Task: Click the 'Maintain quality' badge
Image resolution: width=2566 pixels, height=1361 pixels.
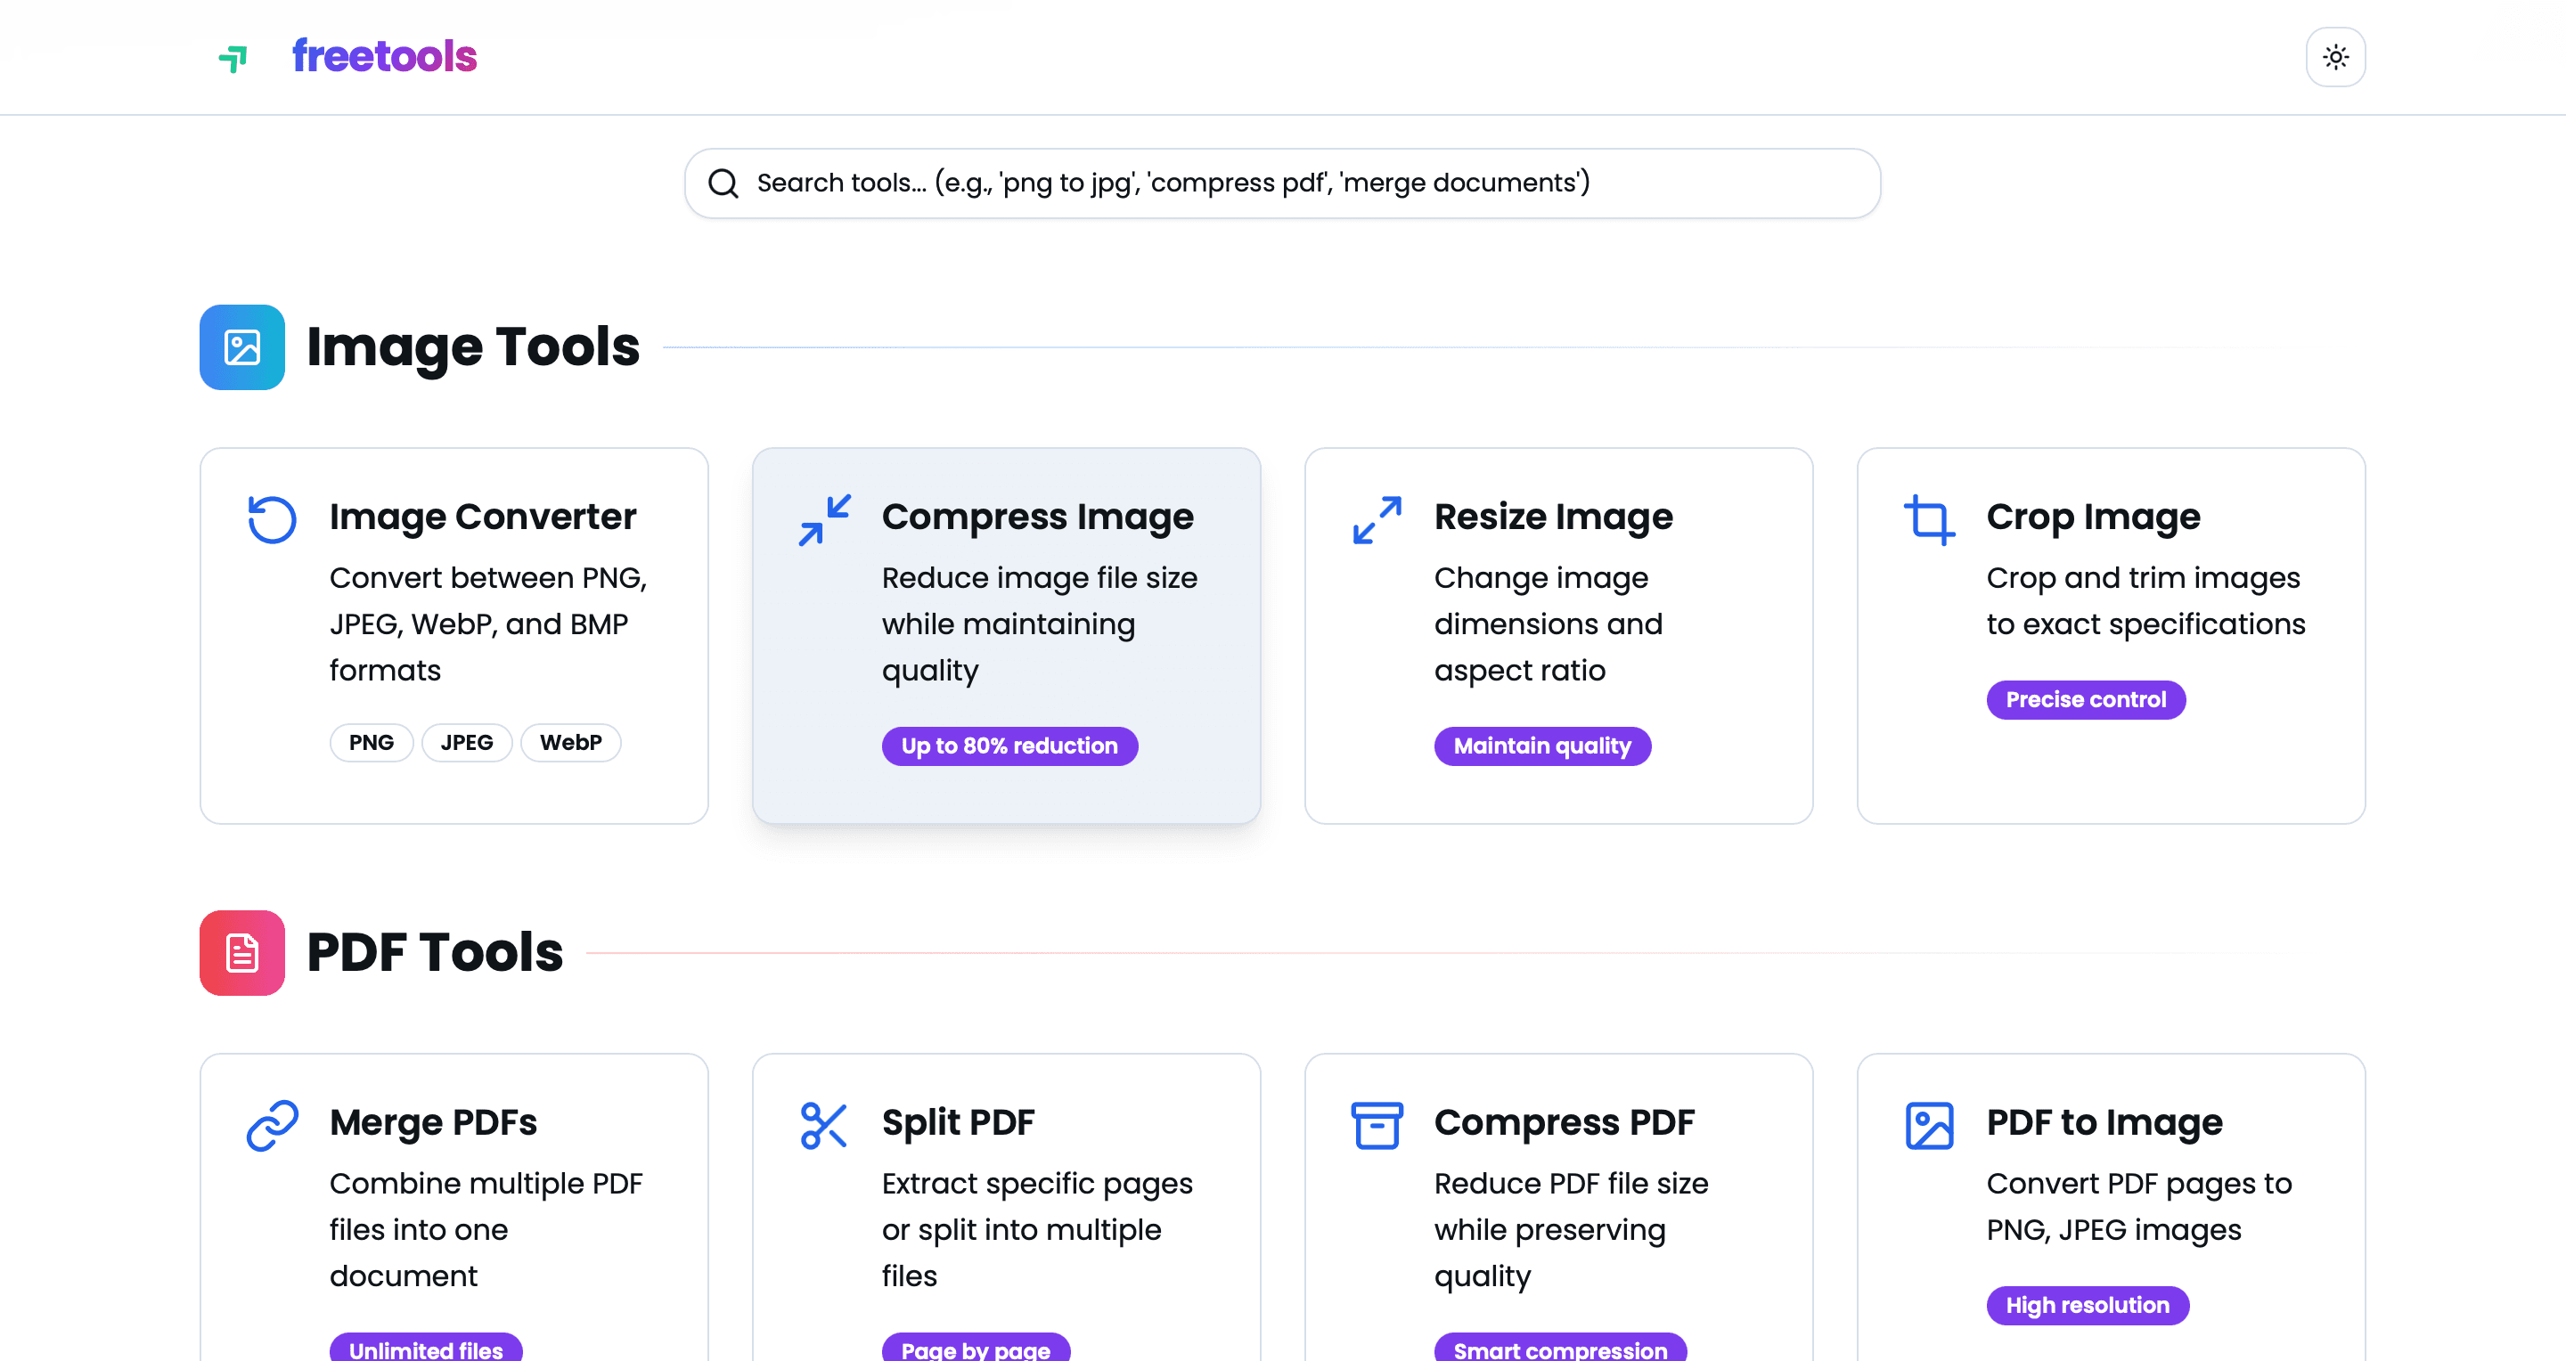Action: (1542, 746)
